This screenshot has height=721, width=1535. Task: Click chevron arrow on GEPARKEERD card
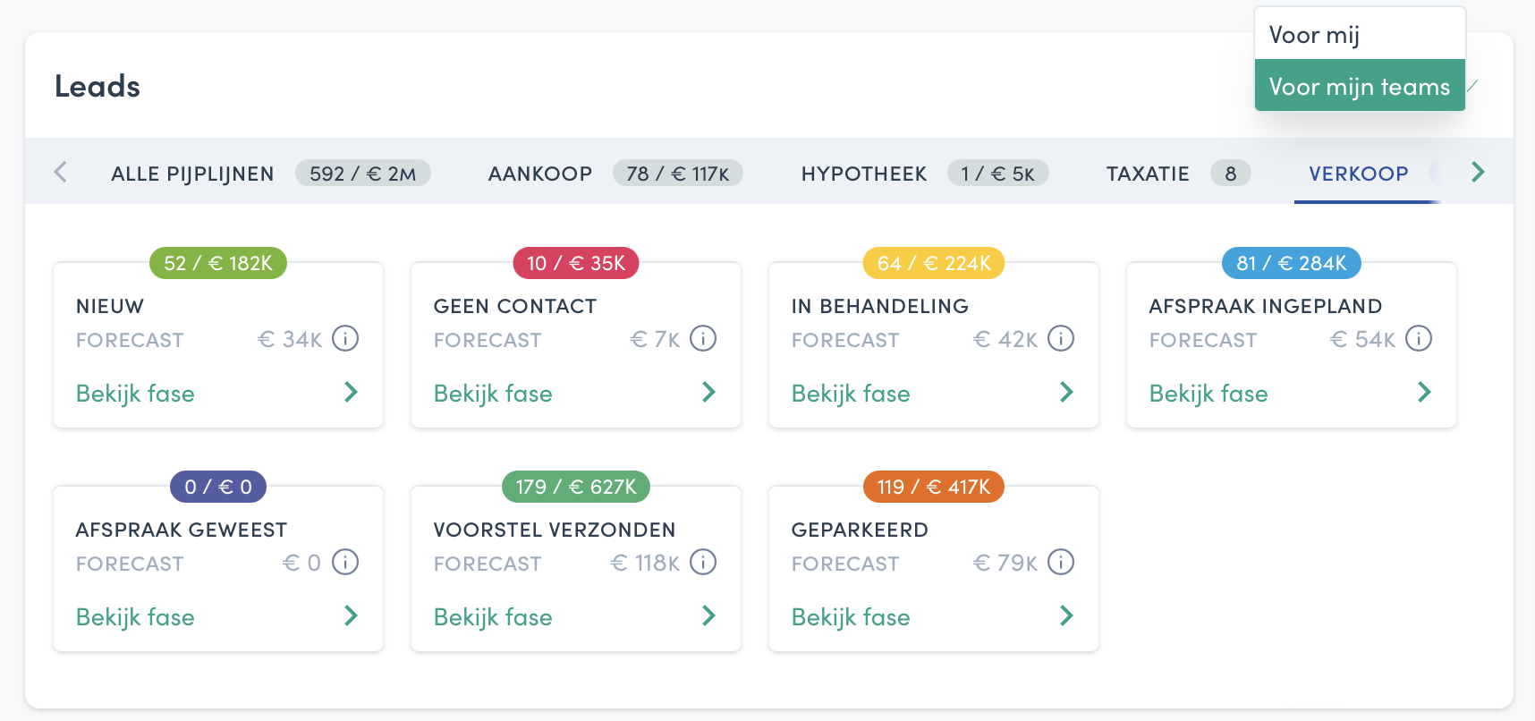(x=1066, y=615)
